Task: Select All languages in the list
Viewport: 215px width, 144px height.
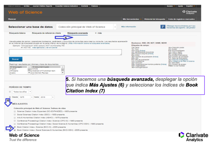Action: point(16,67)
